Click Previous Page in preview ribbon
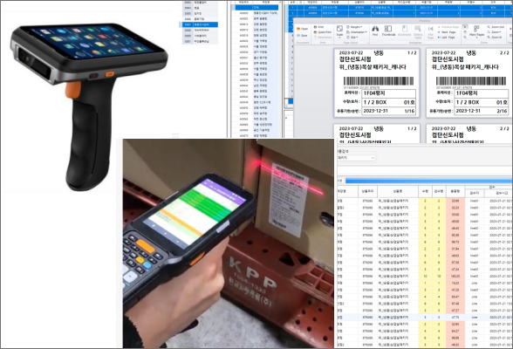This screenshot has height=349, width=513. click(x=448, y=27)
